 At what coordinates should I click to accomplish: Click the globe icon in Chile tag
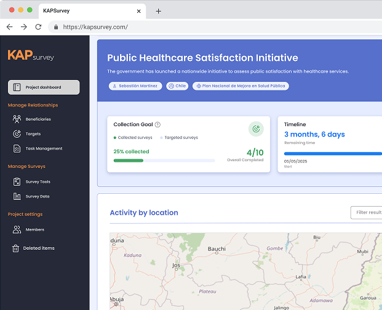[x=171, y=86]
